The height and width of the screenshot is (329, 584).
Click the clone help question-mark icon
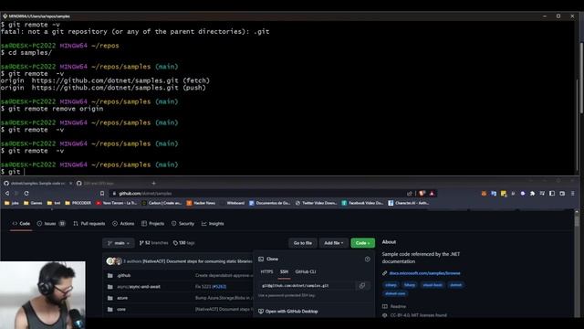pyautogui.click(x=367, y=259)
